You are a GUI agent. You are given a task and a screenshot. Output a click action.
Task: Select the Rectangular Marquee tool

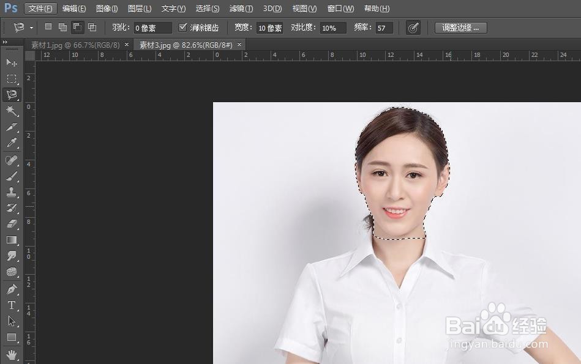11,78
